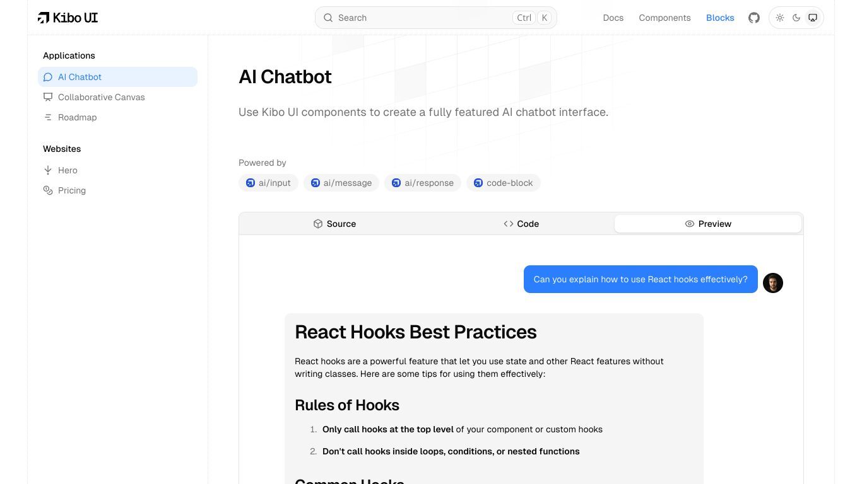
Task: Click React Hooks Best Practices heading
Action: click(x=416, y=332)
